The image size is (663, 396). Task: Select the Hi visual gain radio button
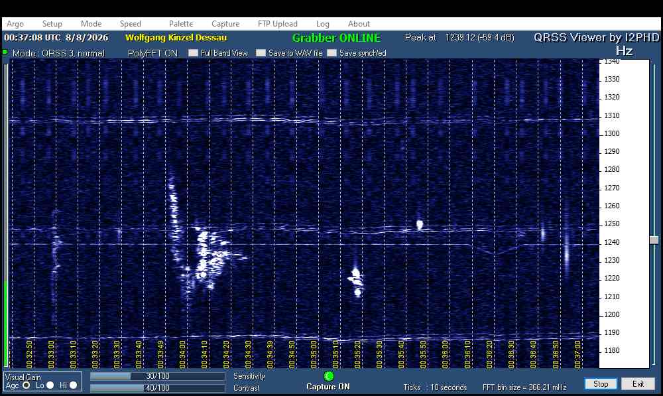73,385
